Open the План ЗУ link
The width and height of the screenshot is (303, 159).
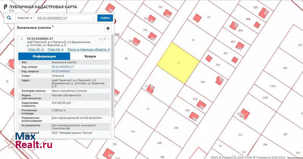(36, 49)
